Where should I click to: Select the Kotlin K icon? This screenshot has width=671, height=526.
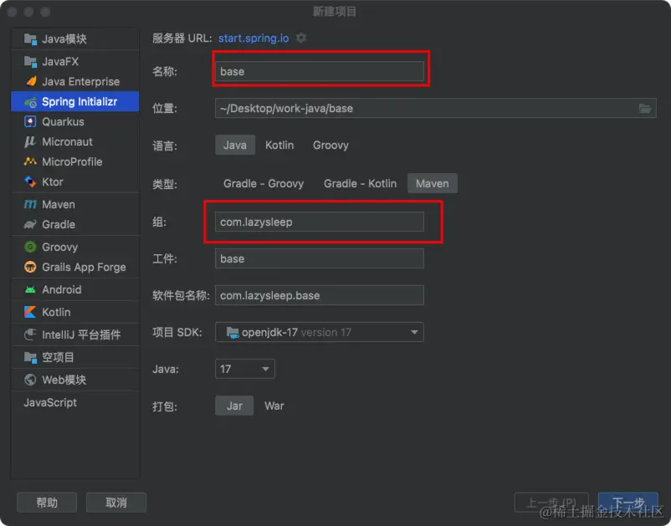30,312
